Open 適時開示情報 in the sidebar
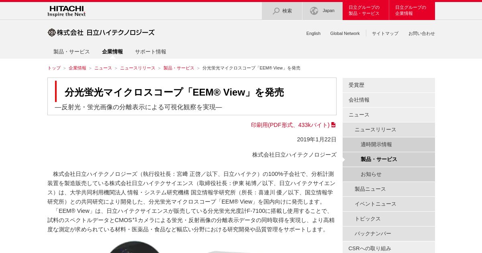Image resolution: width=482 pixels, height=253 pixels. (x=389, y=145)
